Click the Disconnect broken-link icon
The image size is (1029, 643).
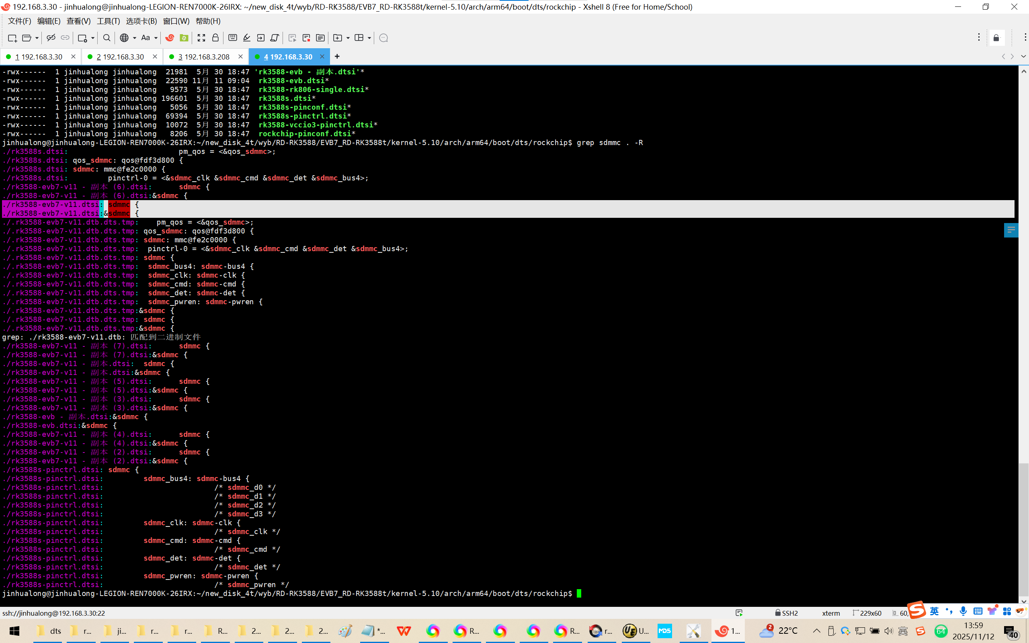(51, 38)
